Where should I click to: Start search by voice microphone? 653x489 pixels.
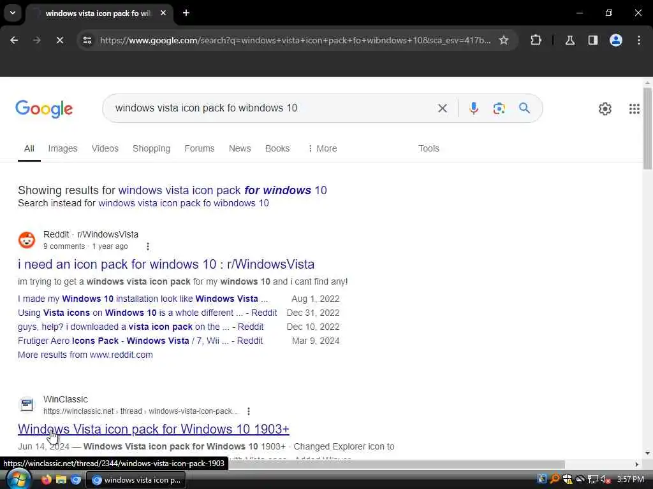click(474, 108)
